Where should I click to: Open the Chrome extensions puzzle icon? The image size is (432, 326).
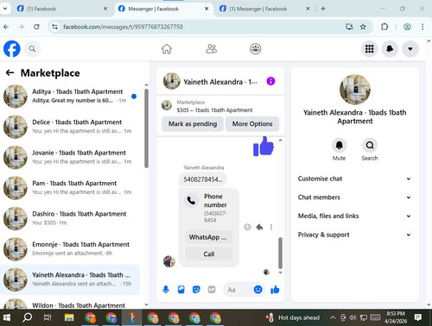pos(384,27)
